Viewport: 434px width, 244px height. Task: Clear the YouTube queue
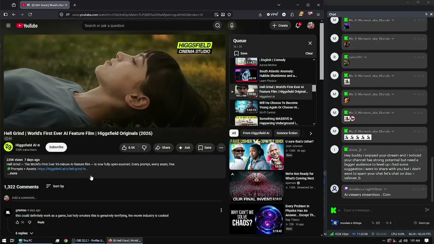309,53
